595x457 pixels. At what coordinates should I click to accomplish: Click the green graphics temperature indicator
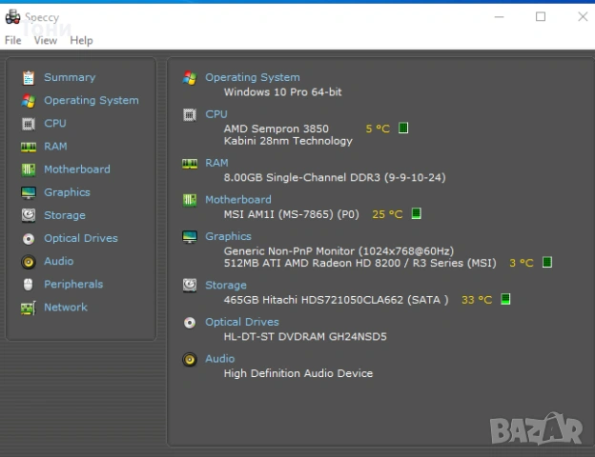tap(546, 262)
